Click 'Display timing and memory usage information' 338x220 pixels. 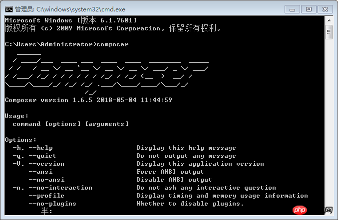click(x=222, y=196)
